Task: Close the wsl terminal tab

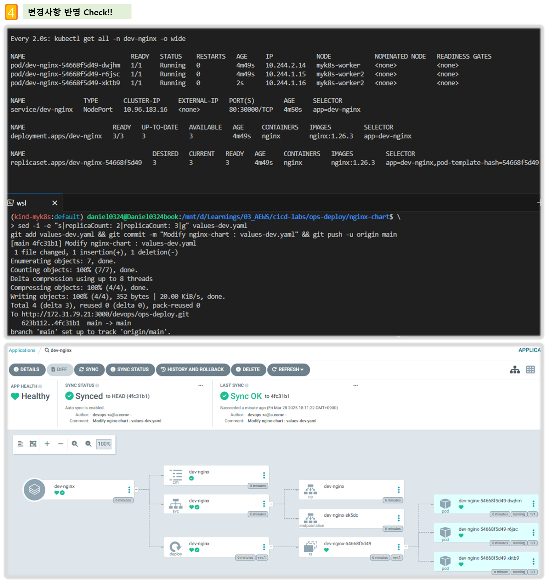Action: click(55, 203)
